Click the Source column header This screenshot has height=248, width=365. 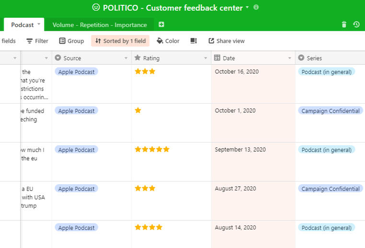coord(91,58)
